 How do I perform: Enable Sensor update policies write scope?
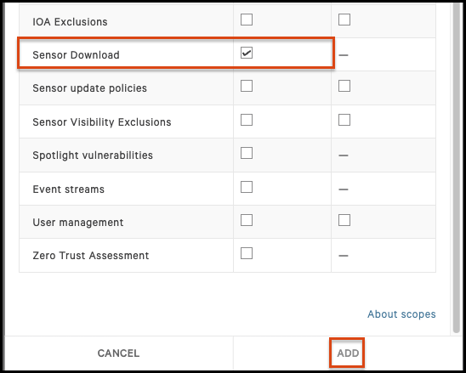pos(344,86)
